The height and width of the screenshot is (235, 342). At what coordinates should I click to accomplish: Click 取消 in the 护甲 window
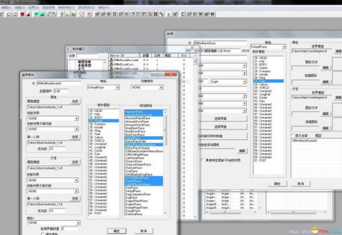pos(300,184)
